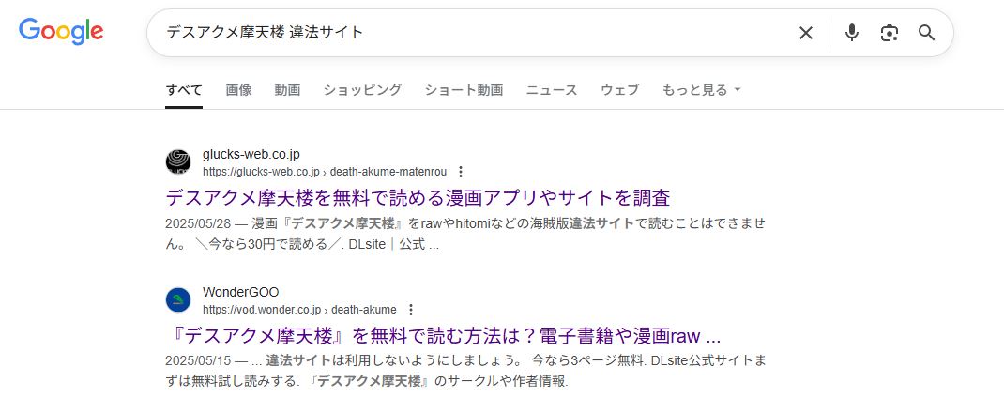1004x413 pixels.
Task: Open more options for WonderGOO result
Action: click(411, 310)
